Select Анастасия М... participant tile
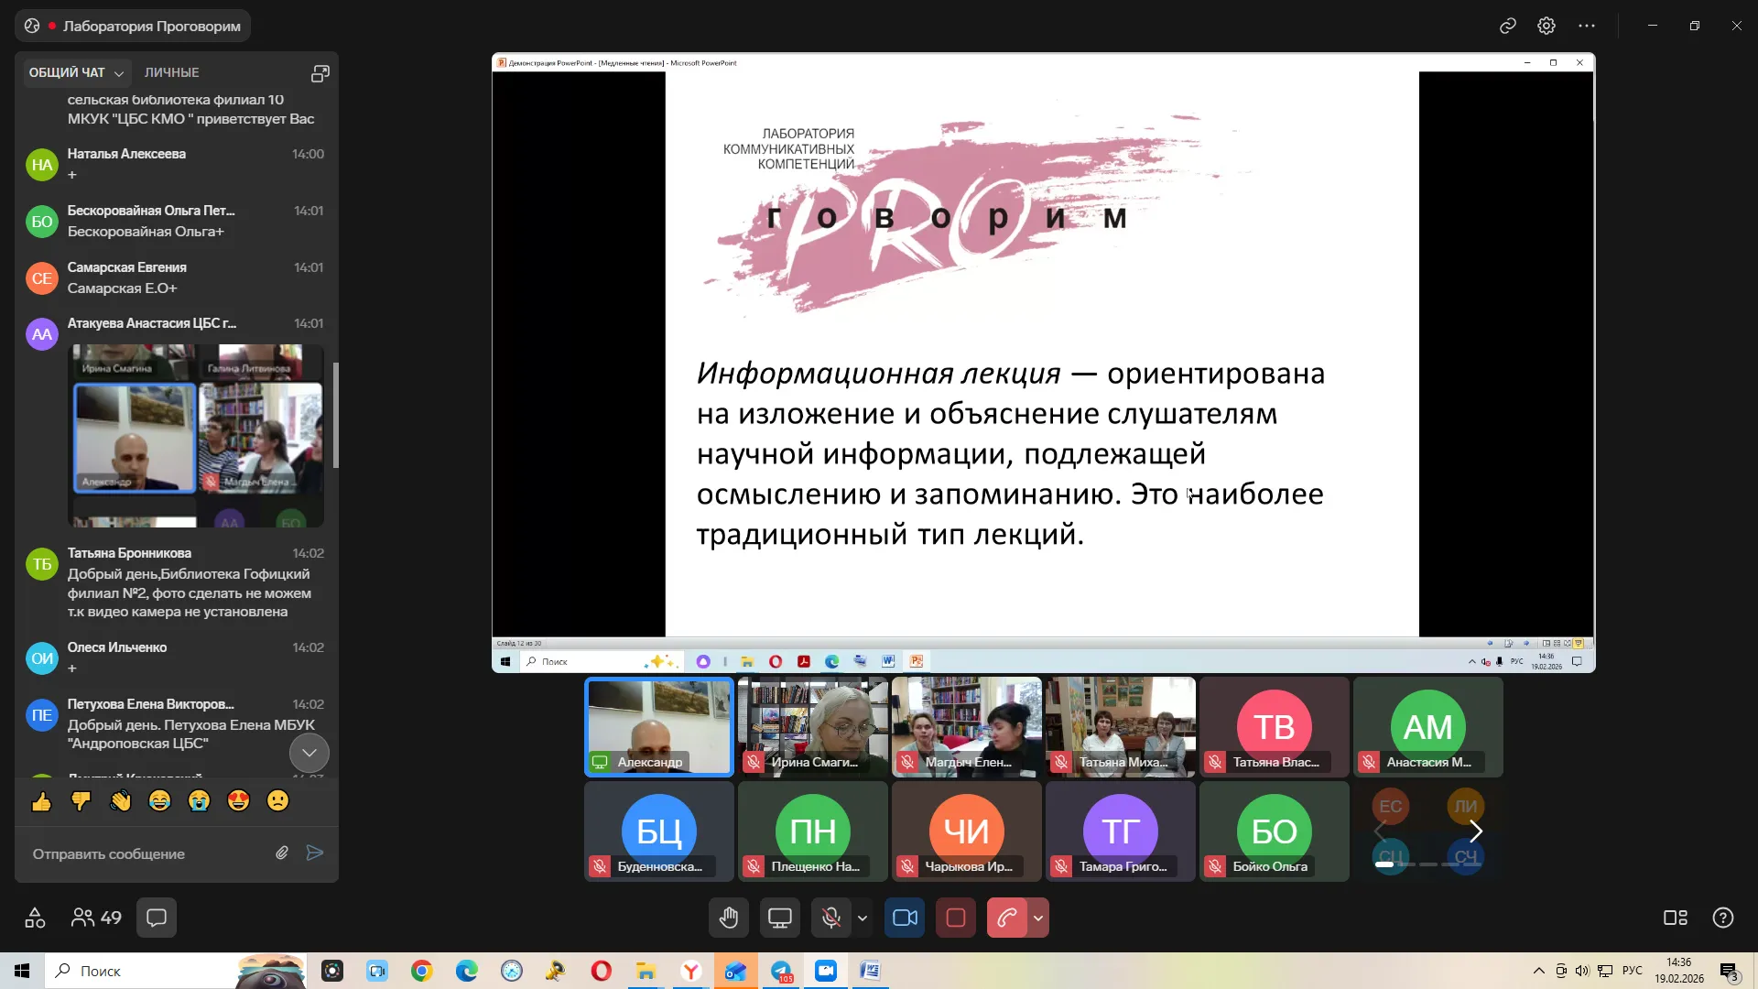 1428,727
